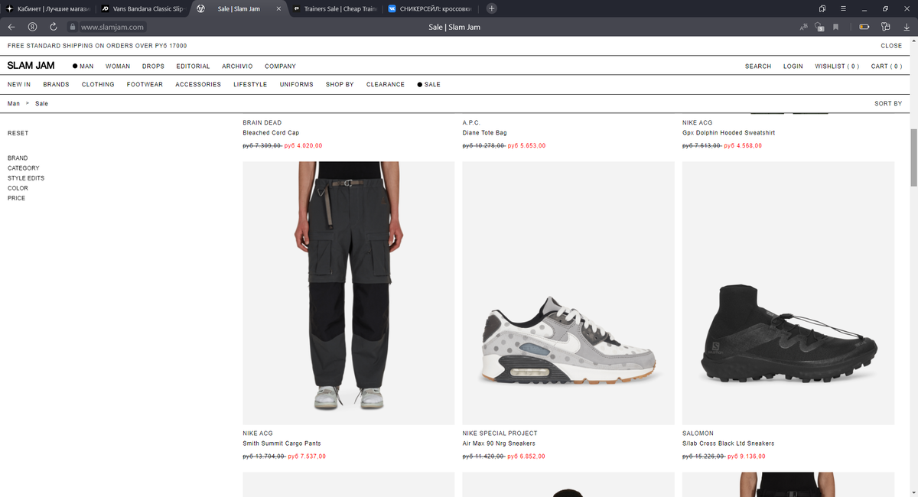Open the CLEARANCE menu
This screenshot has height=497, width=918.
click(386, 85)
